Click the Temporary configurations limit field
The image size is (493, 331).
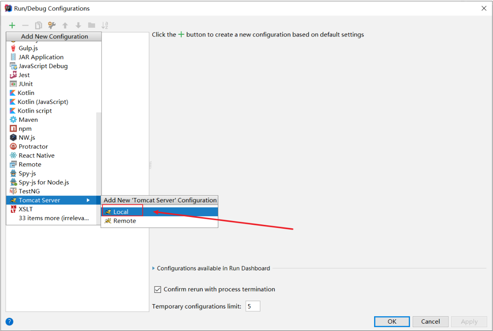coord(253,306)
